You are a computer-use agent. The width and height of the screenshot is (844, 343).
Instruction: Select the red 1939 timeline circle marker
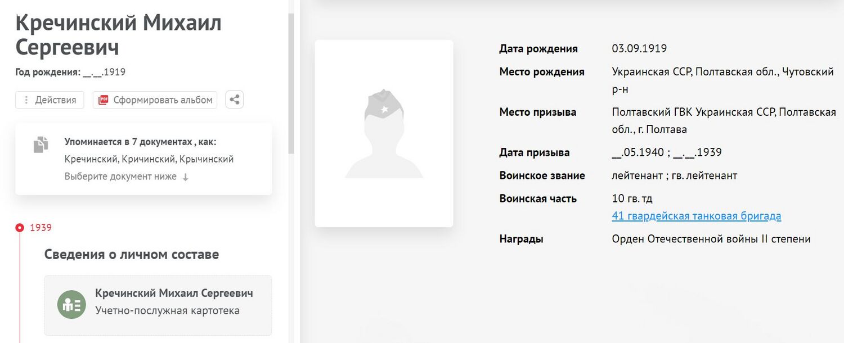pos(20,228)
